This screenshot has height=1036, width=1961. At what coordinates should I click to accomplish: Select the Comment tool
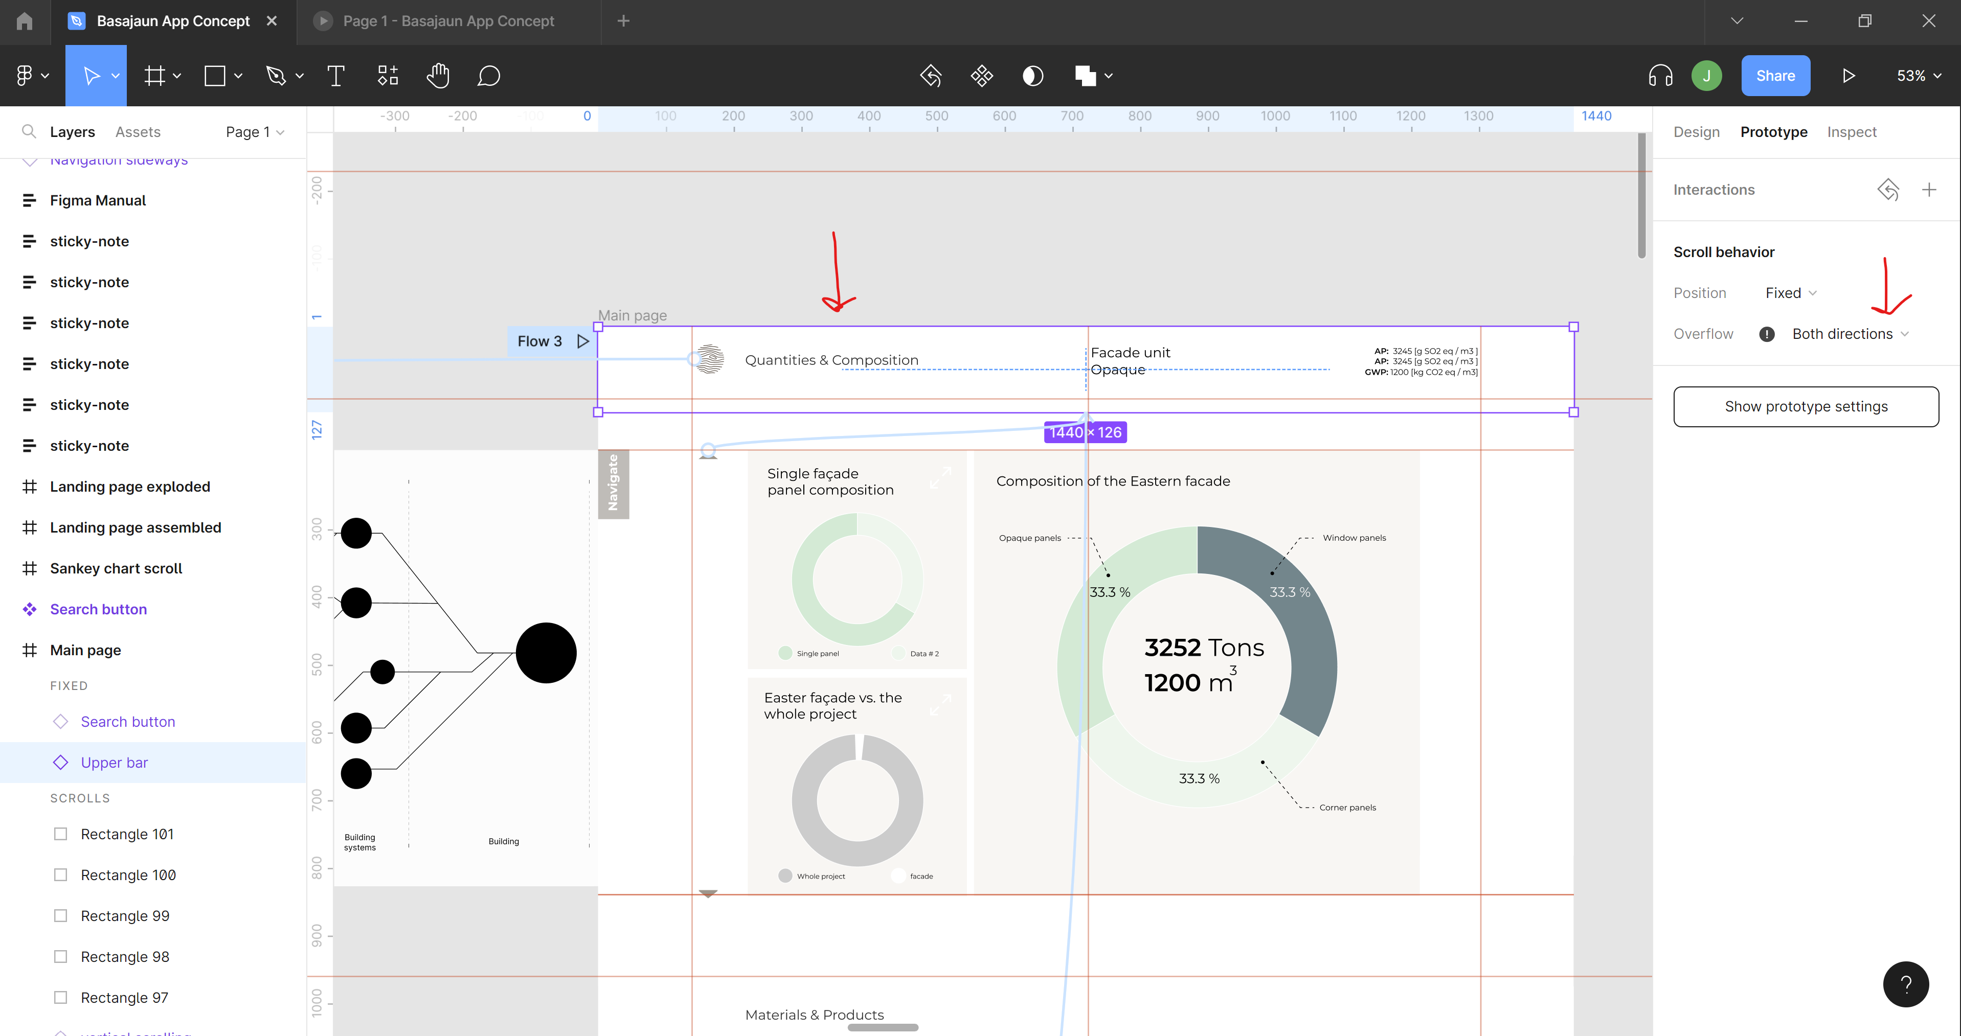(x=489, y=75)
